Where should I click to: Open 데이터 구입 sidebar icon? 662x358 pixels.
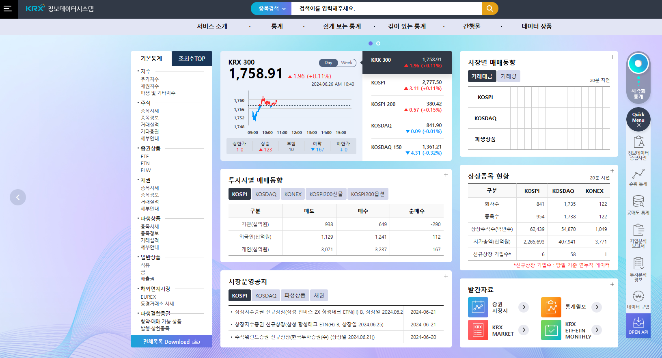(638, 300)
